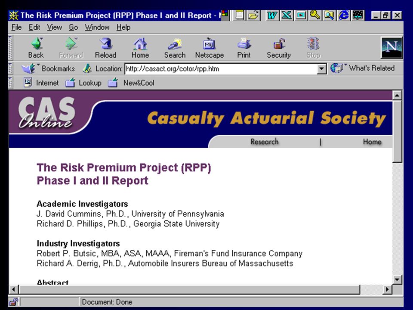Click the 'Document: Done' status text
This screenshot has width=413, height=310.
tap(107, 302)
